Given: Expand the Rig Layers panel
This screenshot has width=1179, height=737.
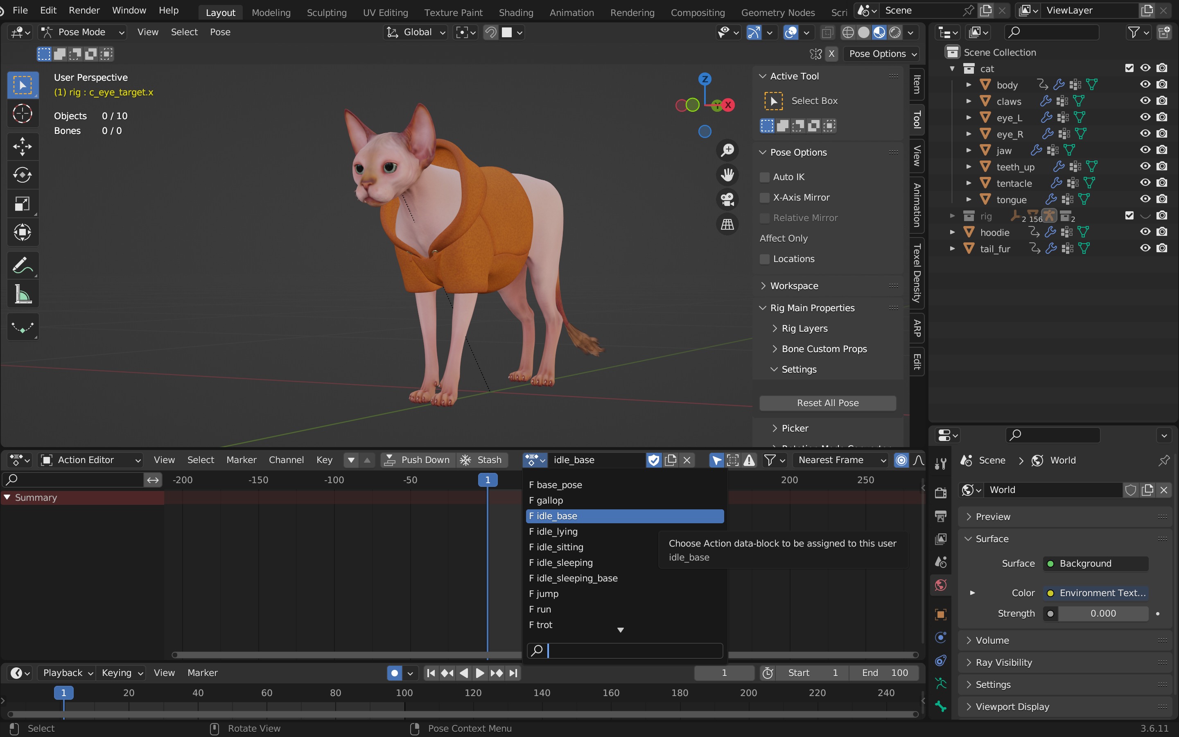Looking at the screenshot, I should point(804,328).
